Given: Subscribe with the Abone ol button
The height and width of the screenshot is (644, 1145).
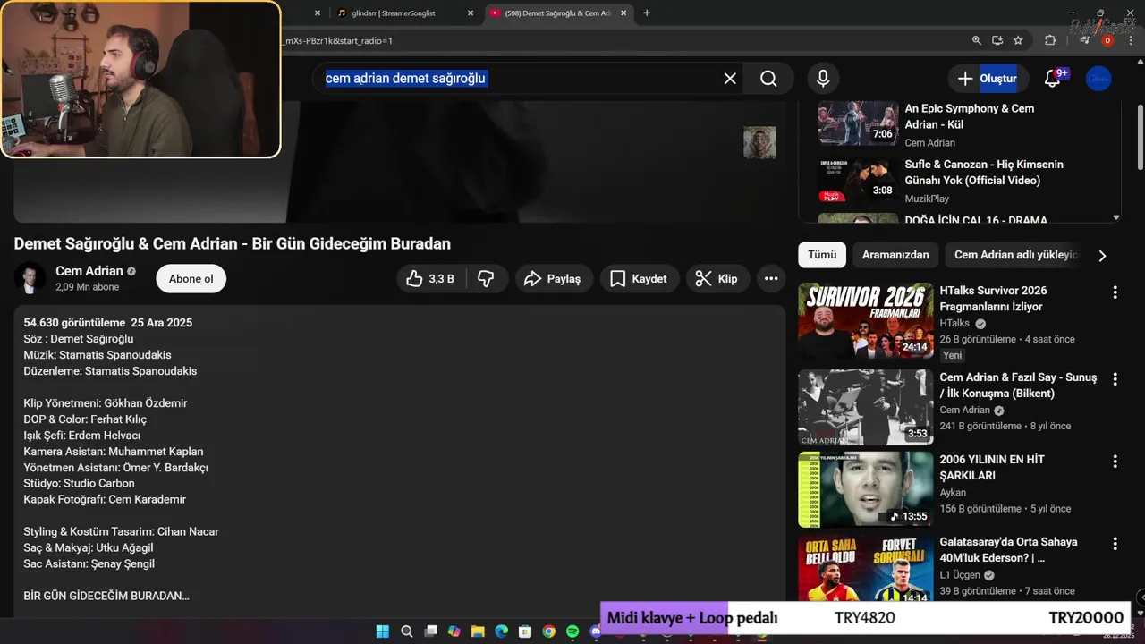Looking at the screenshot, I should (191, 279).
